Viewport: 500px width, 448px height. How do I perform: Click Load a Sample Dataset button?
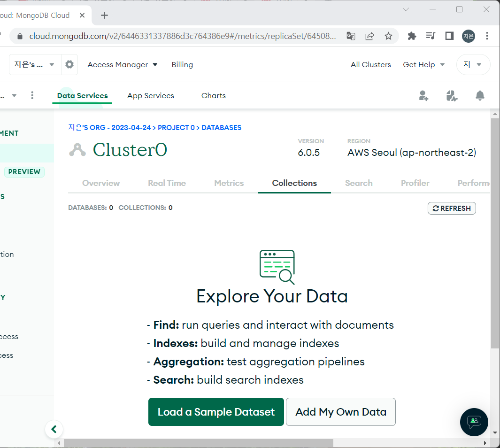click(216, 412)
